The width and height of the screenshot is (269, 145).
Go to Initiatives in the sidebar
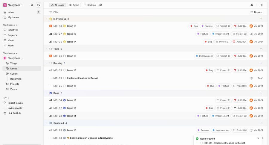tap(22, 30)
